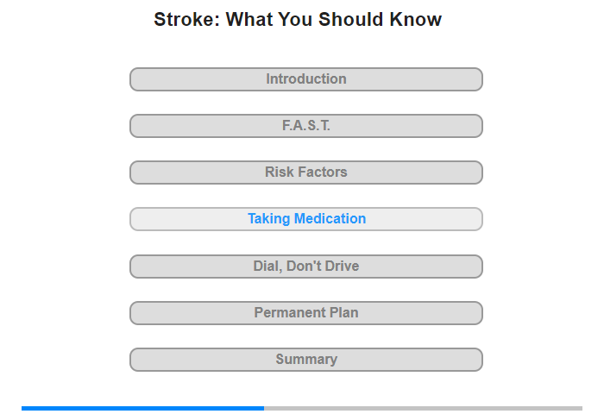Click the blue filled progress bar portion
The width and height of the screenshot is (604, 414).
click(142, 408)
